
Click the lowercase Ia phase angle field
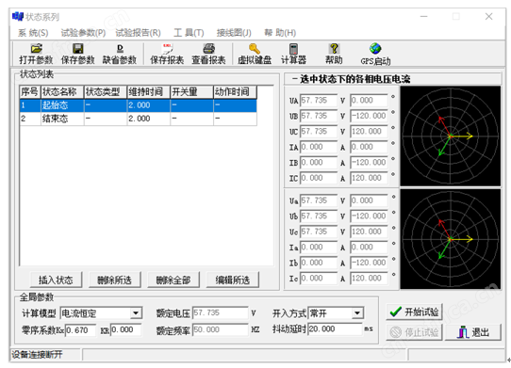[369, 248]
